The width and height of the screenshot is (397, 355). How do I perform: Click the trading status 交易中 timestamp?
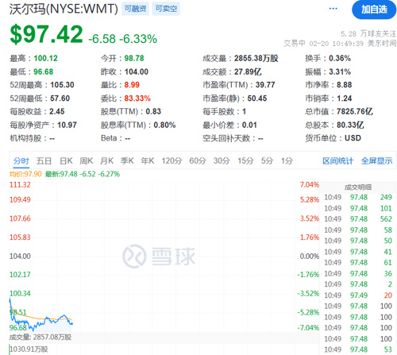point(340,44)
